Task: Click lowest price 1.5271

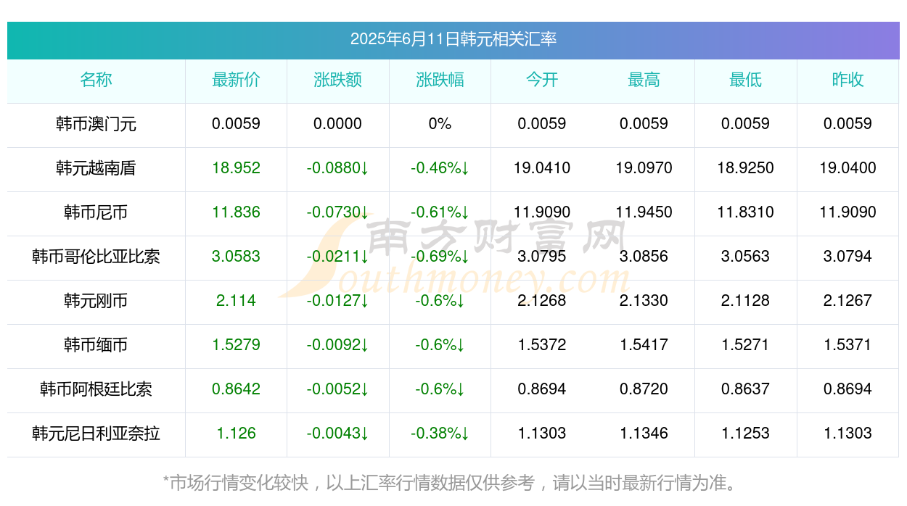Action: (x=745, y=345)
